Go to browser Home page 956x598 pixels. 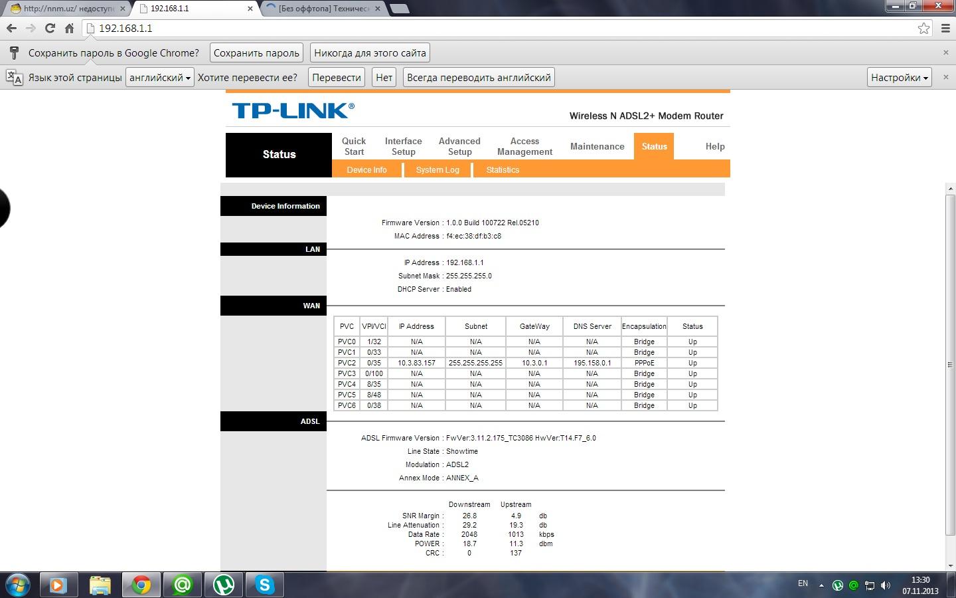click(x=69, y=29)
